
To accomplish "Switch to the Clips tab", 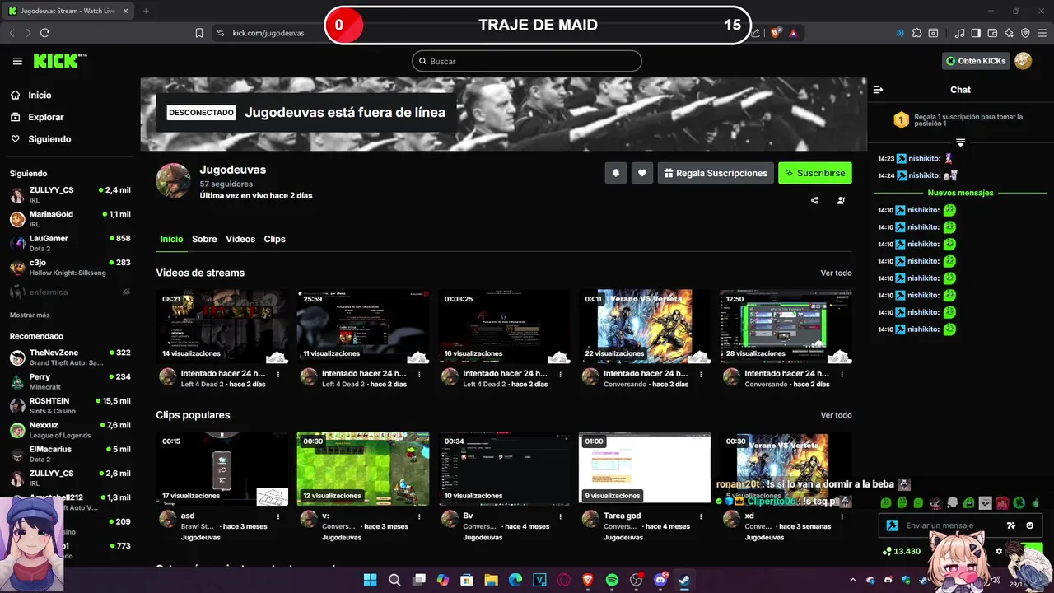I will 274,239.
